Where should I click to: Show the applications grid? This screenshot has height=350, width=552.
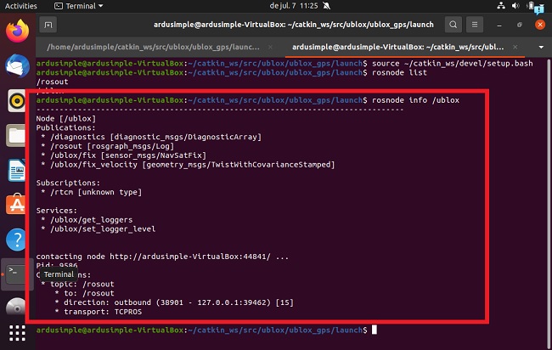pos(17,334)
